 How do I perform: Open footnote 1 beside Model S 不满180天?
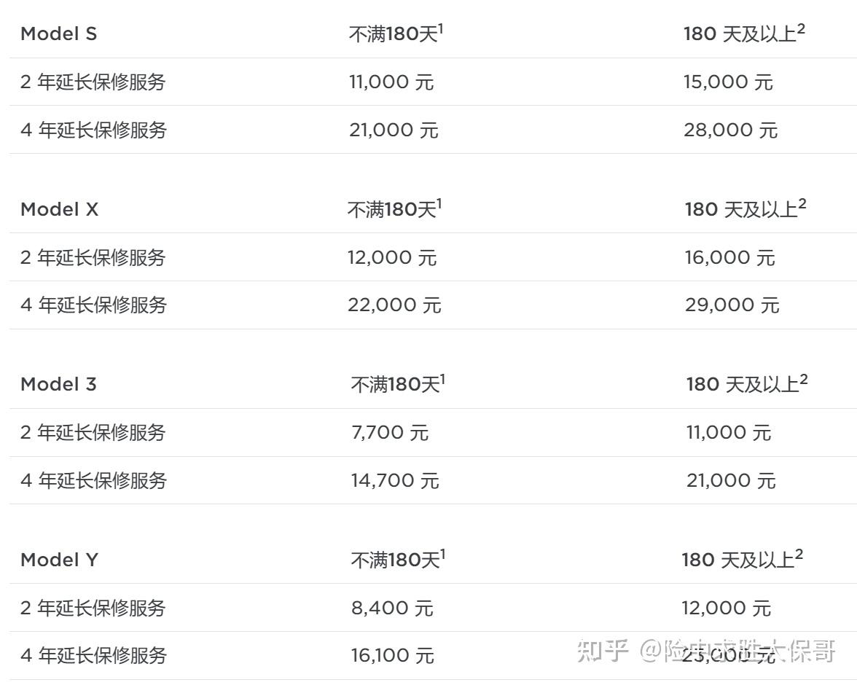[x=441, y=28]
